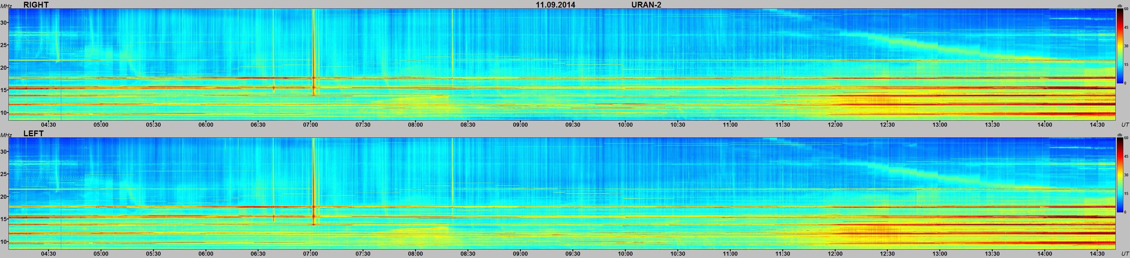
Task: Click the 20 MHz tick in the LEFT panel
Action: (x=4, y=197)
